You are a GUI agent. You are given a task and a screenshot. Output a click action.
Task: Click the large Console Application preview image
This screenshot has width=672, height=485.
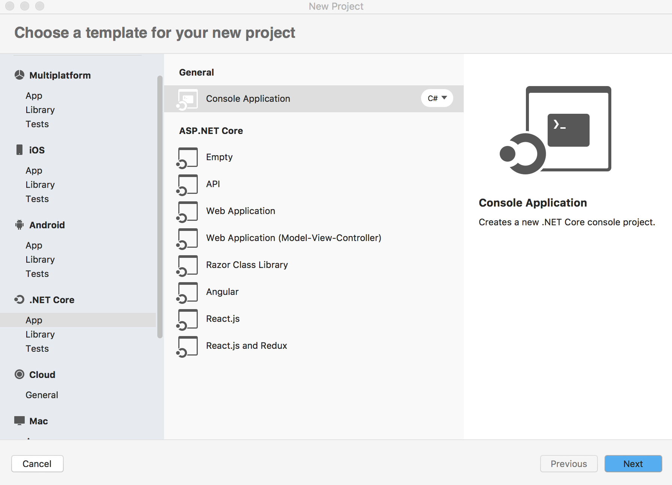click(x=556, y=130)
